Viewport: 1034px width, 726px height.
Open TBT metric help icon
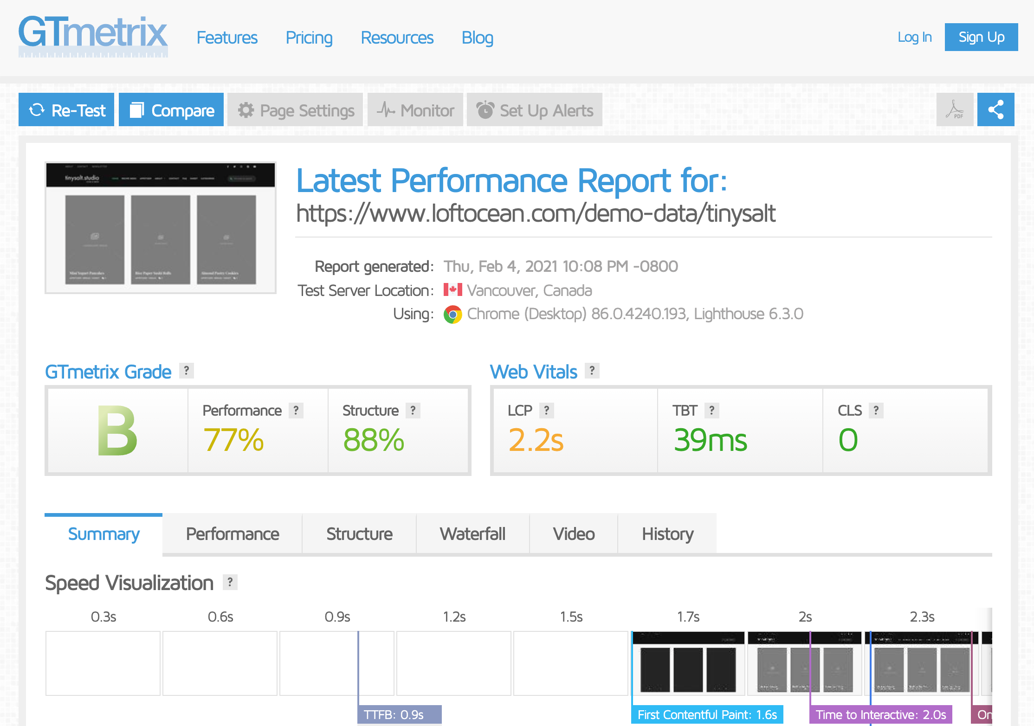pos(711,411)
